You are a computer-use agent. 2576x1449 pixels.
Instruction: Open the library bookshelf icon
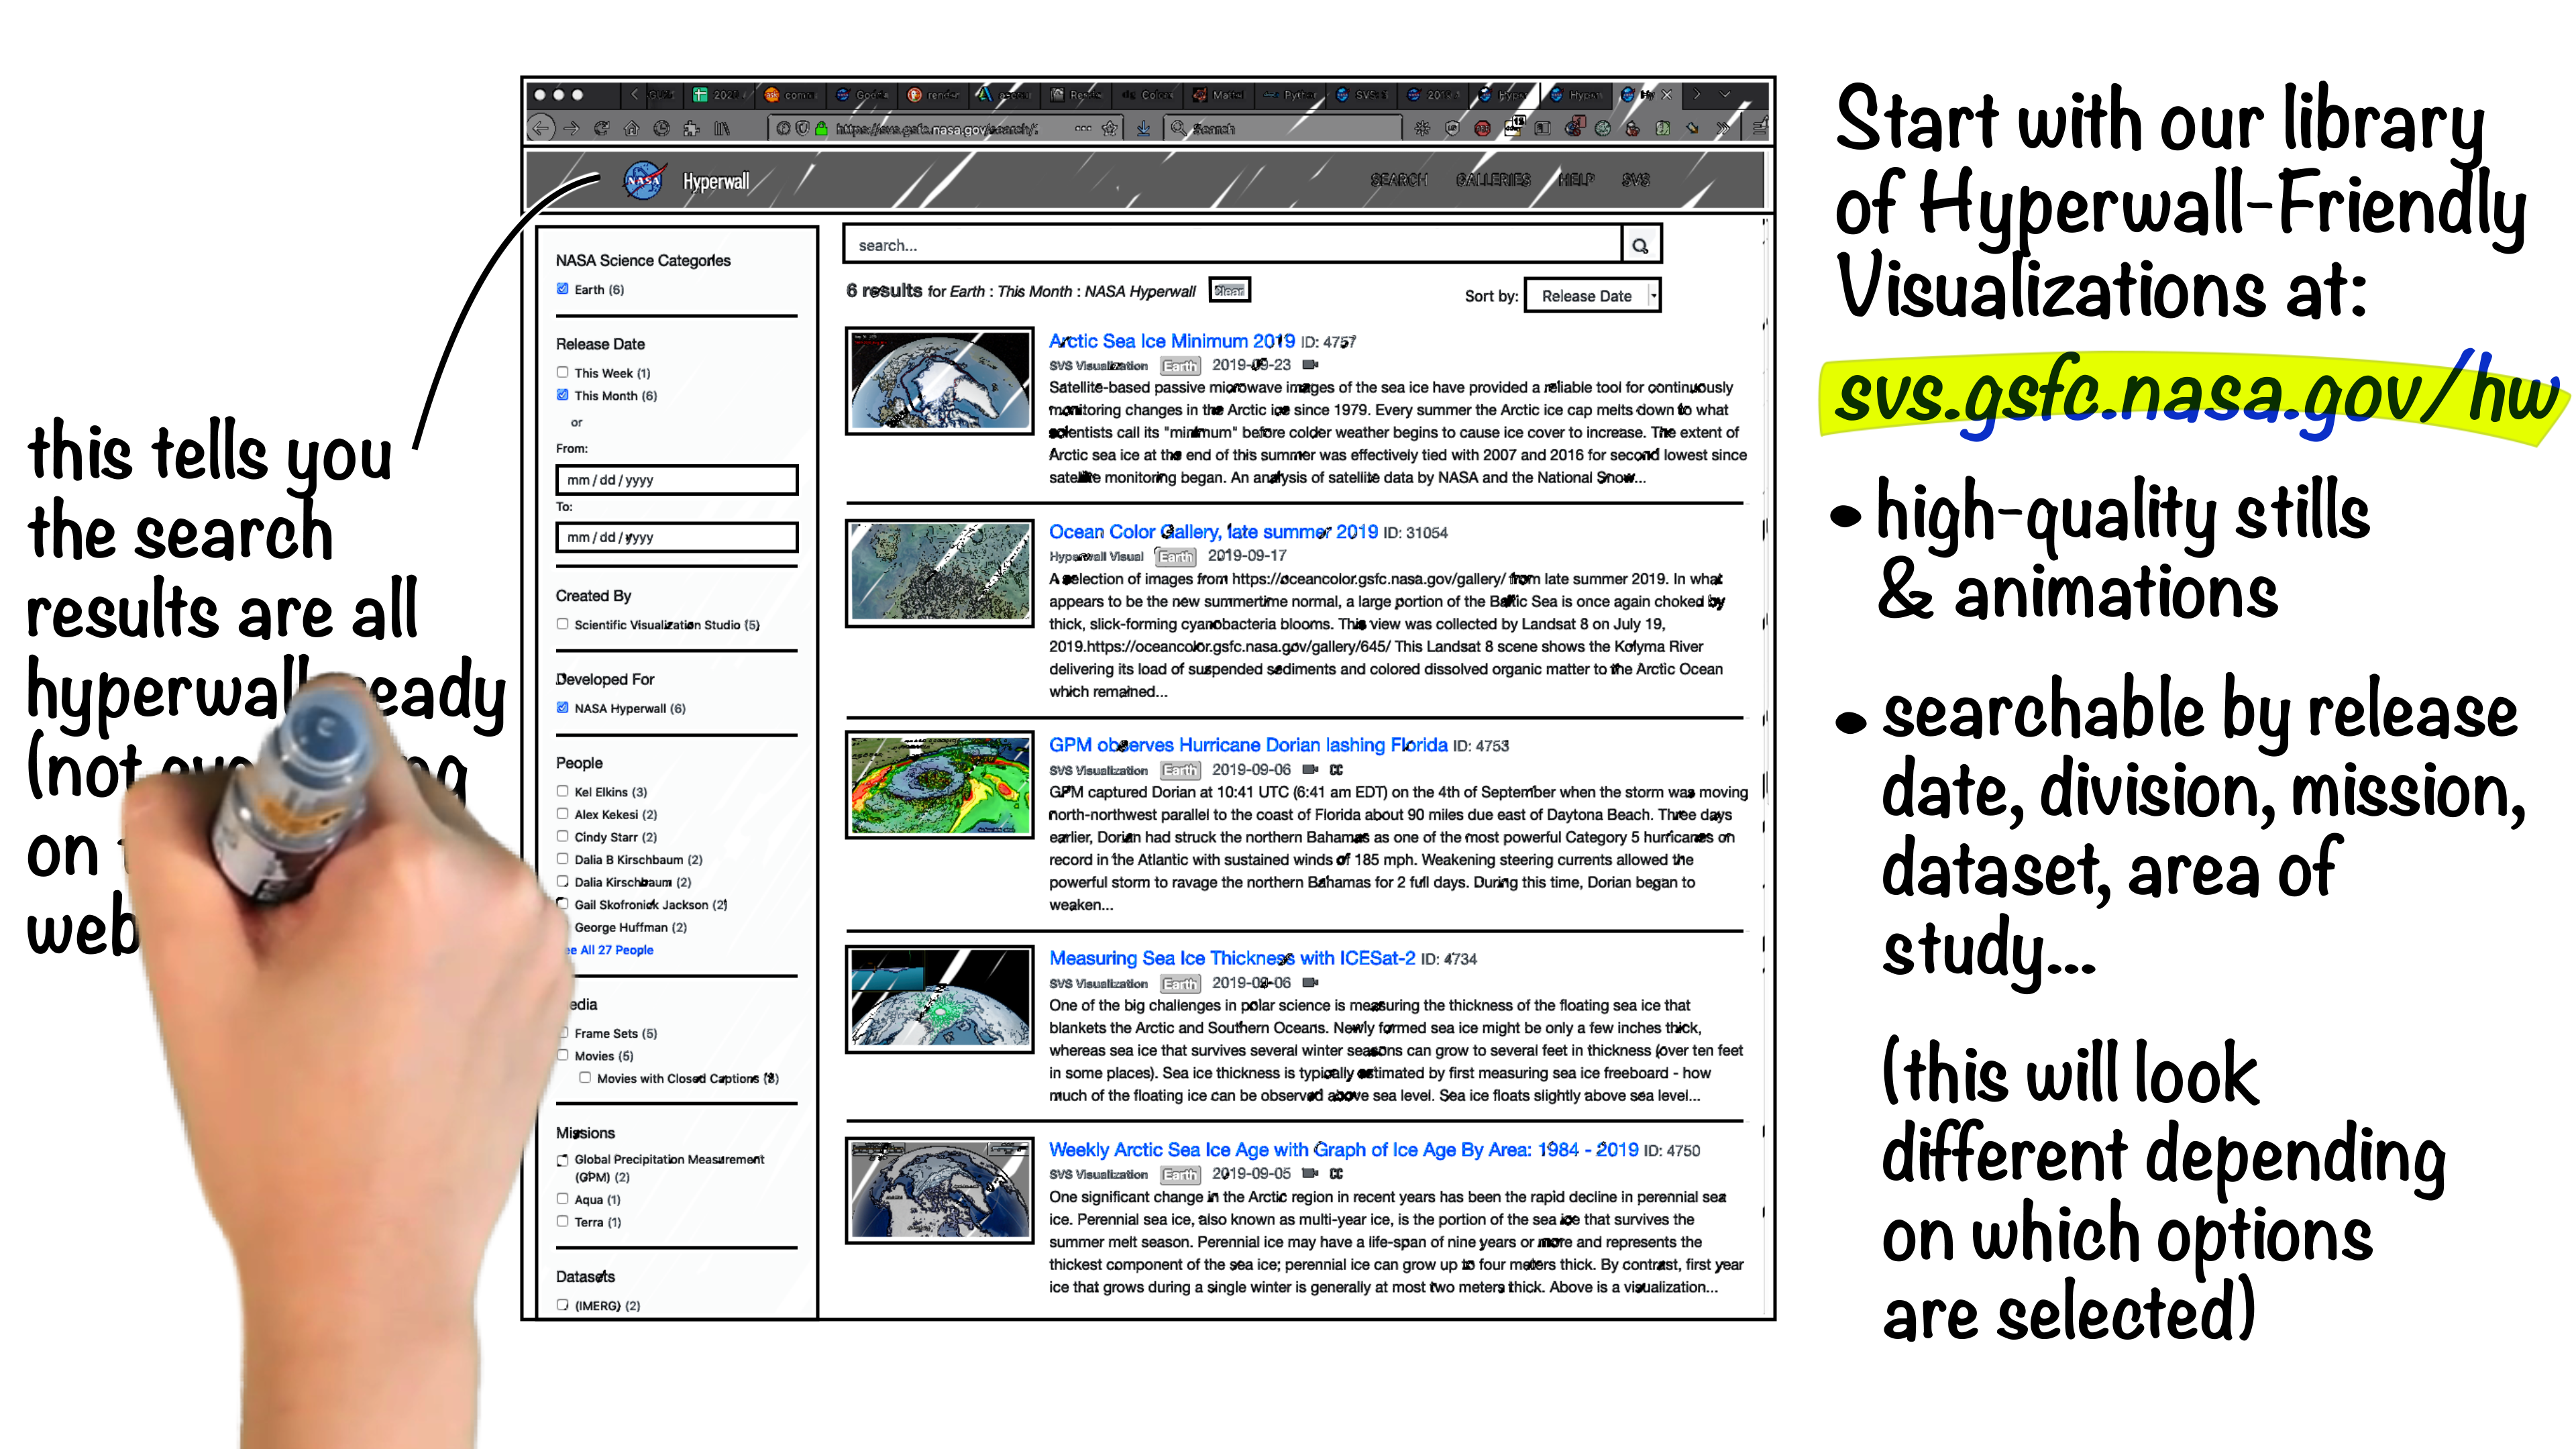point(721,128)
